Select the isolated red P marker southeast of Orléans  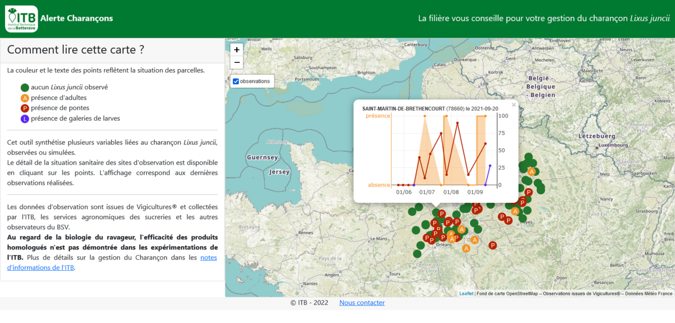click(493, 245)
